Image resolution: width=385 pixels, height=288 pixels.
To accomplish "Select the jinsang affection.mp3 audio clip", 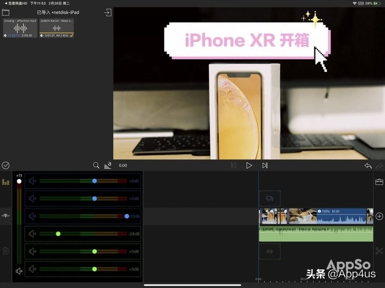I will coord(20,28).
